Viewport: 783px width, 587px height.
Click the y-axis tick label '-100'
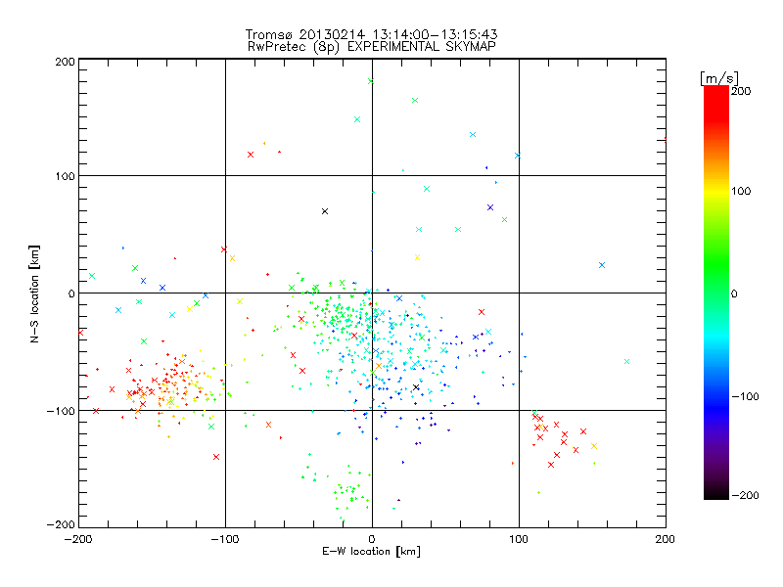click(x=61, y=411)
